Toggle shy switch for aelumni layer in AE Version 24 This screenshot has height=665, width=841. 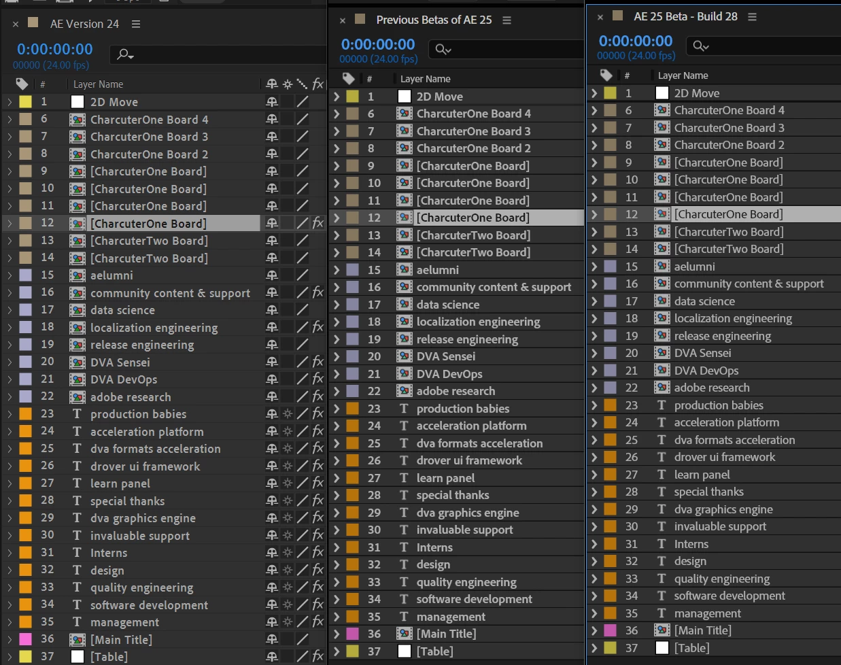(272, 275)
